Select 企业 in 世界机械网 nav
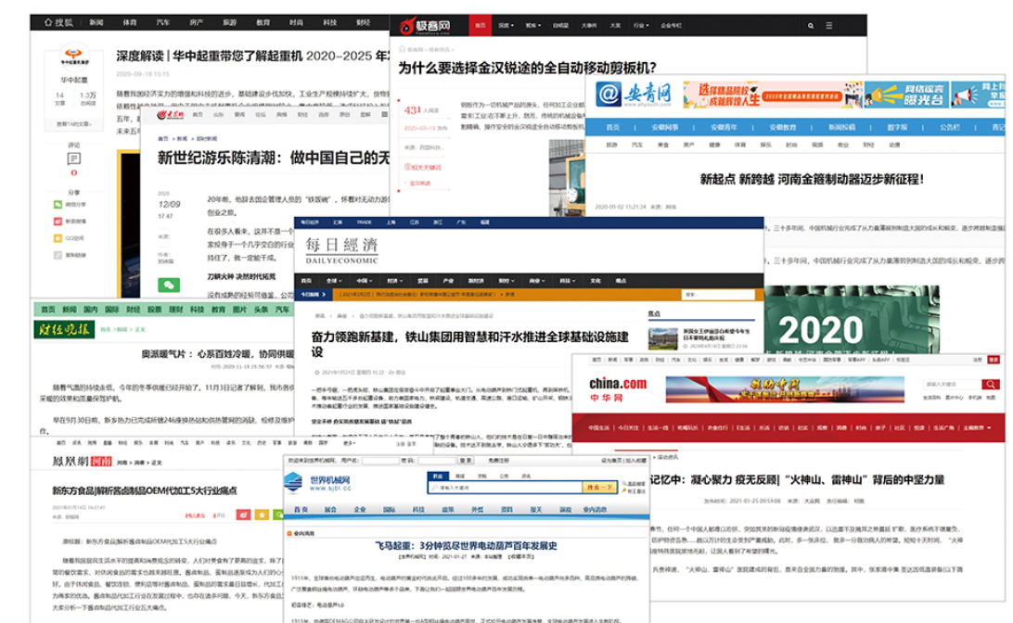Image resolution: width=1013 pixels, height=623 pixels. click(x=360, y=510)
